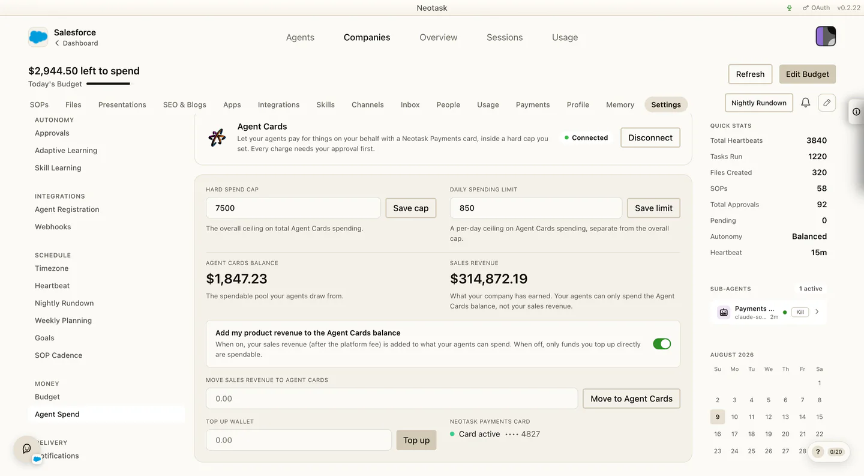This screenshot has width=864, height=476.
Task: Click Move to Agent Cards button
Action: (631, 399)
